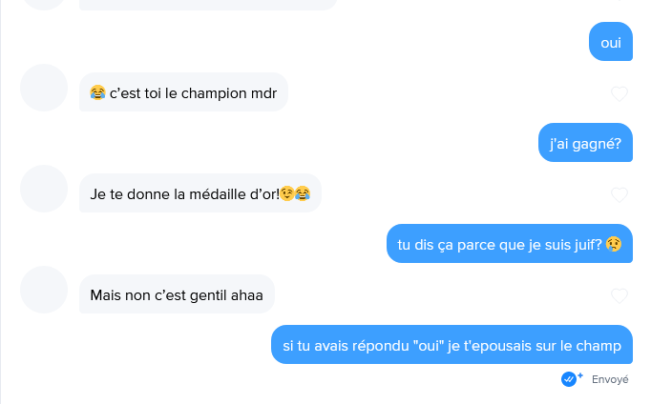Like the "c'est toi le champion mdr" message

(619, 94)
